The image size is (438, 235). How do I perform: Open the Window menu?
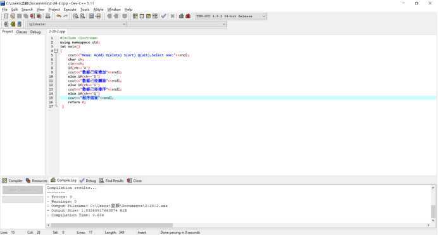pyautogui.click(x=114, y=10)
